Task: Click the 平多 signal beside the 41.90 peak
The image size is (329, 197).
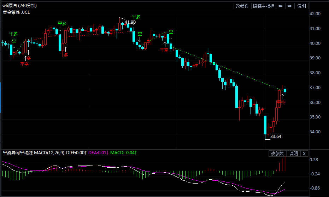Action: pos(136,17)
